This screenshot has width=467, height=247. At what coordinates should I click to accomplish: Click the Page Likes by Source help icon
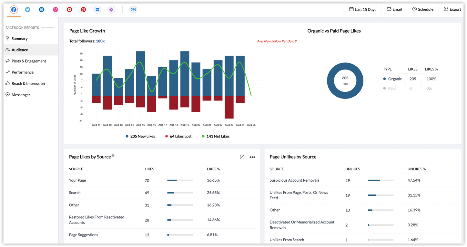pyautogui.click(x=113, y=156)
